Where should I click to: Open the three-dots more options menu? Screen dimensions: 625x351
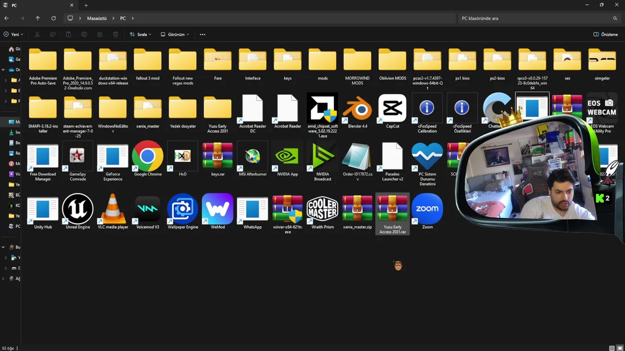(203, 35)
